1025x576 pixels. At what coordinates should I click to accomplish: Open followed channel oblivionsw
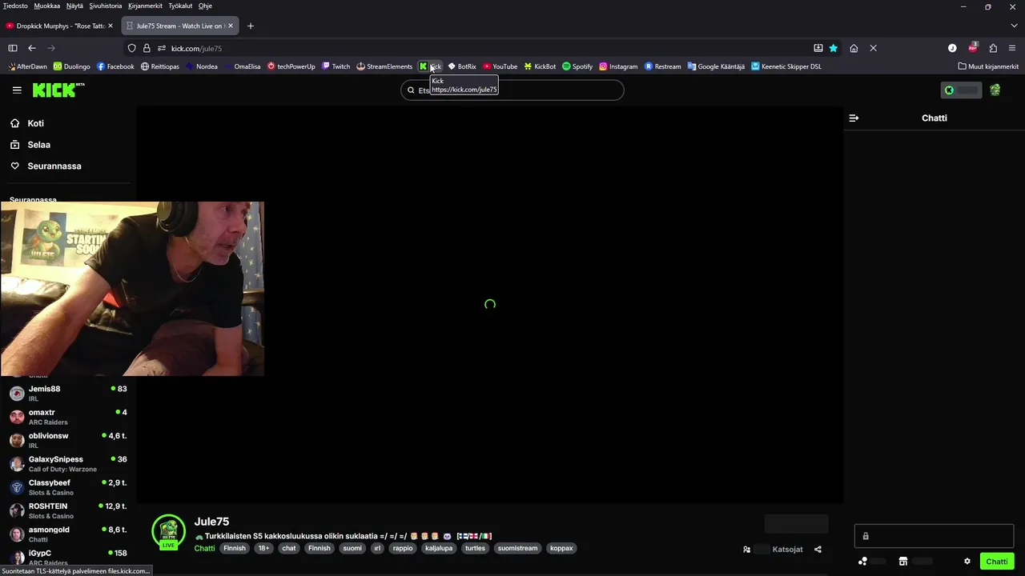(68, 440)
